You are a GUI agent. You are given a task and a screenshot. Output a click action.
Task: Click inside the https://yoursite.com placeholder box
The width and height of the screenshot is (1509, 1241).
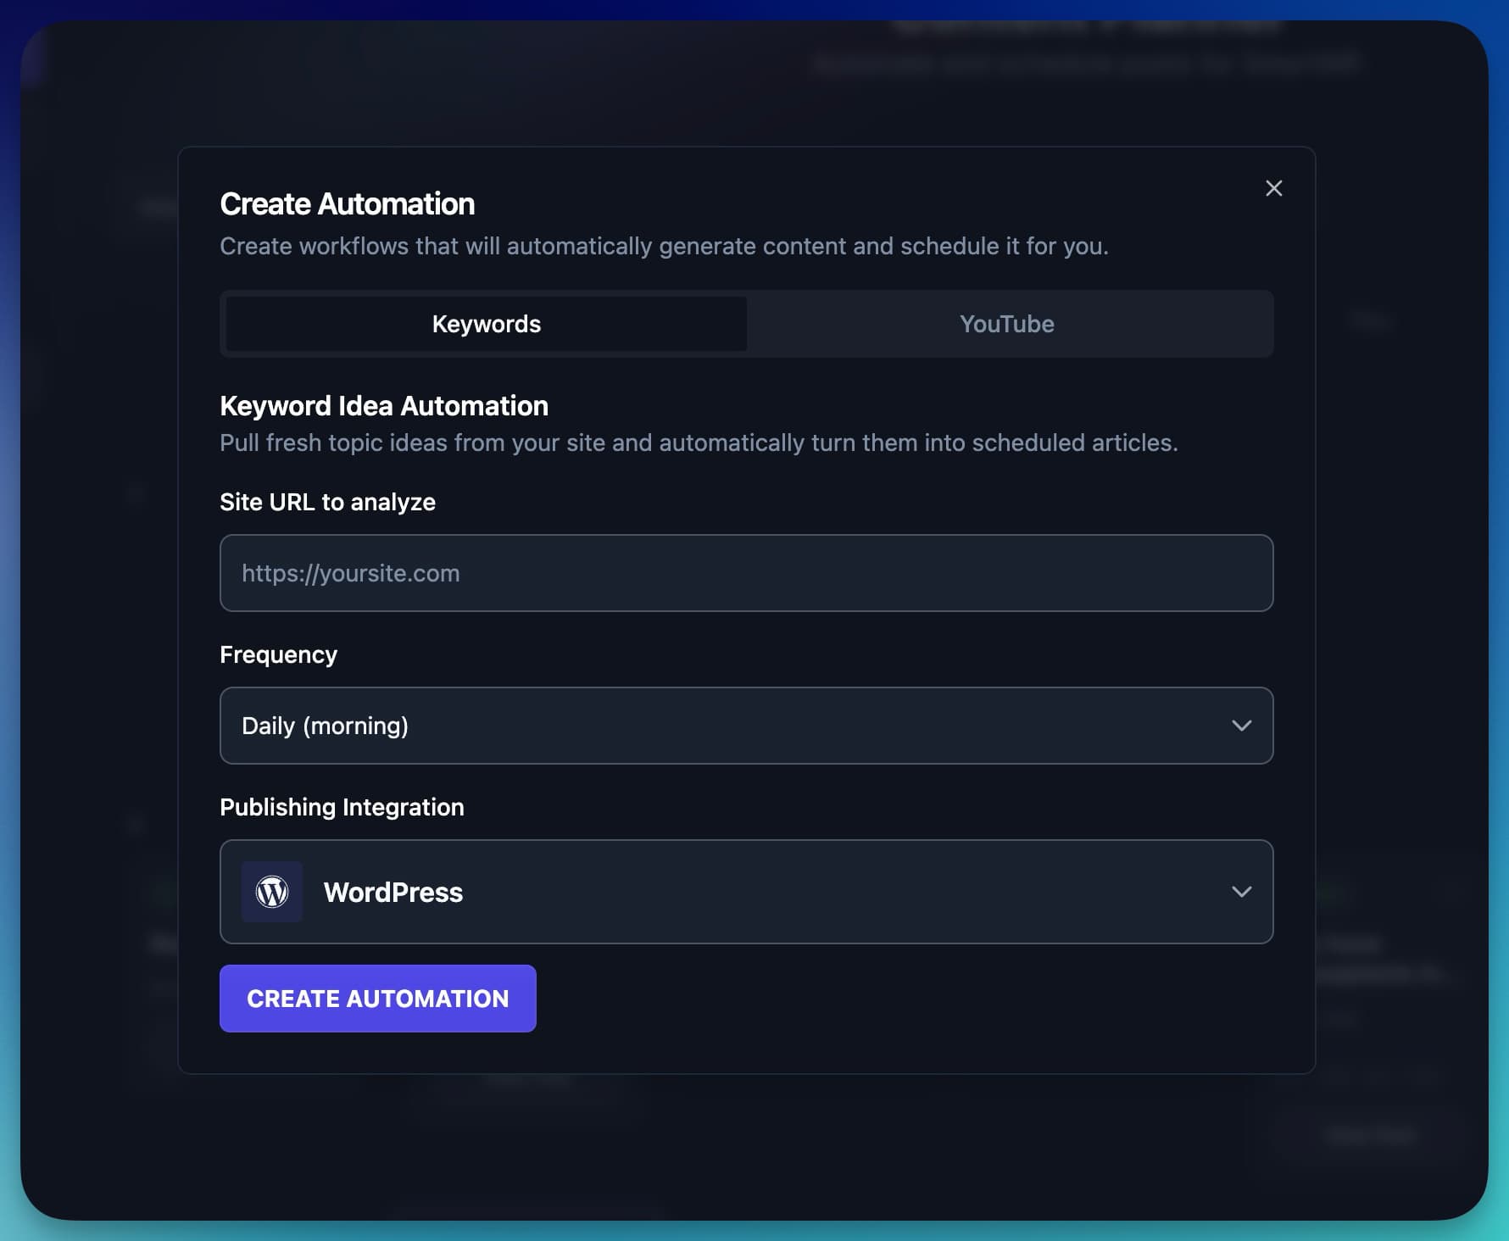pos(746,573)
